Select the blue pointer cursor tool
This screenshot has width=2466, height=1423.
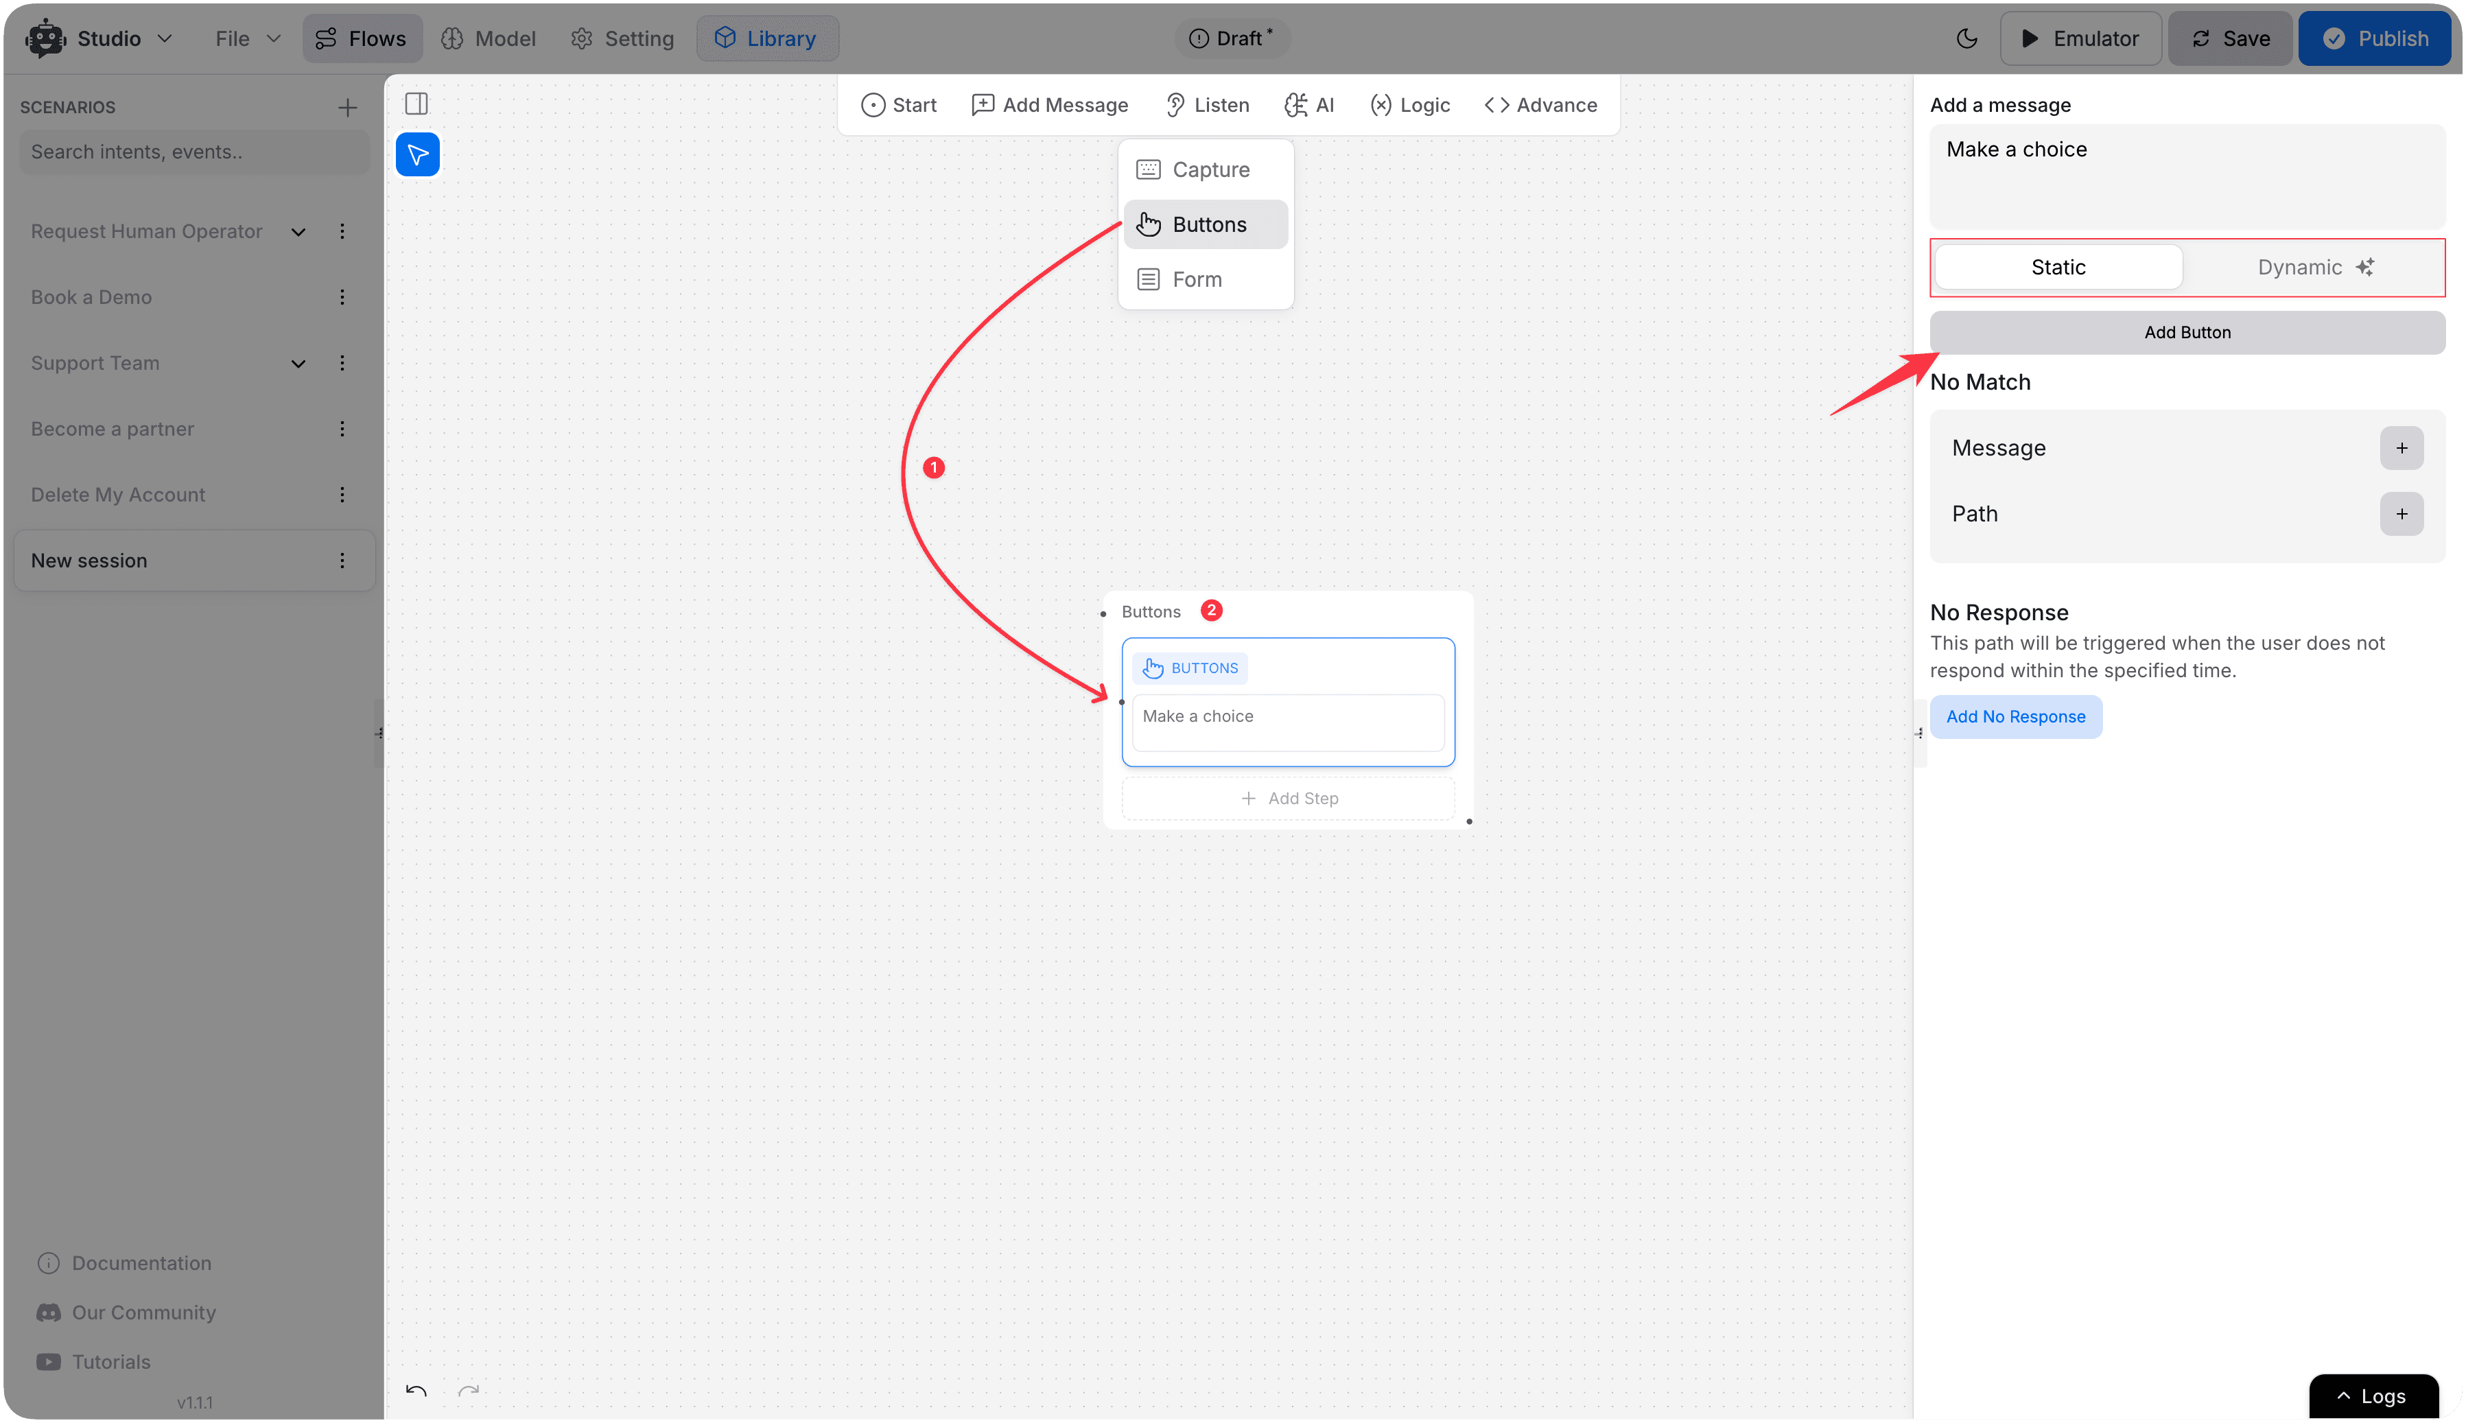click(x=417, y=154)
